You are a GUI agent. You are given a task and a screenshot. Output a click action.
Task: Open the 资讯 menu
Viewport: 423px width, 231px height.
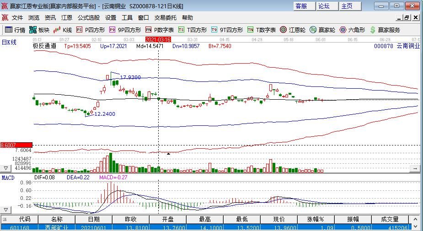pyautogui.click(x=50, y=18)
